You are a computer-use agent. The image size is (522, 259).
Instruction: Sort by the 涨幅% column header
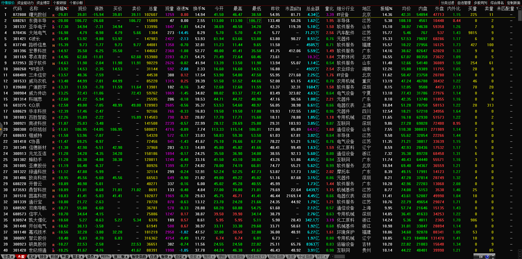click(61, 9)
